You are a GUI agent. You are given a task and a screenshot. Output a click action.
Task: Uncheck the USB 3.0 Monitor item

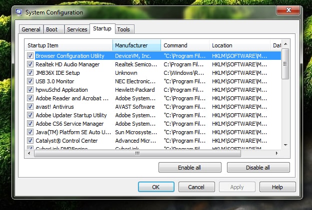[x=30, y=81]
